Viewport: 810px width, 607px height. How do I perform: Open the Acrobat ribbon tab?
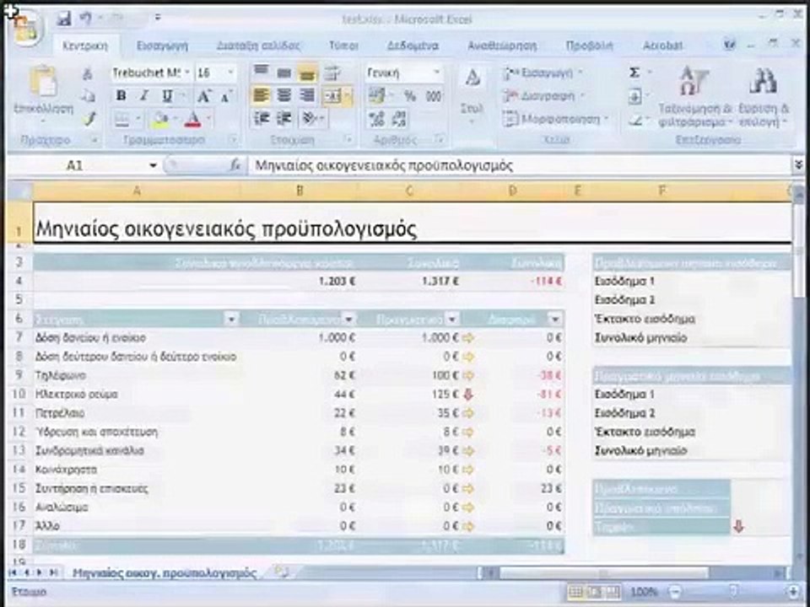click(x=663, y=46)
